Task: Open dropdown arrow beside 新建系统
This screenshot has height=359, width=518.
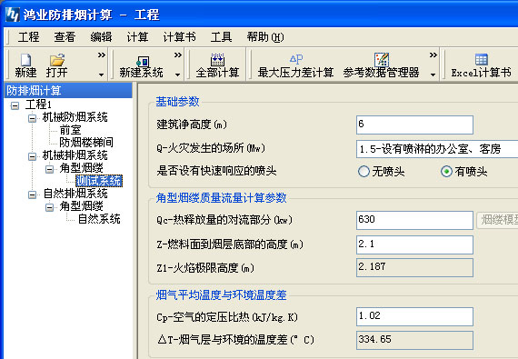Action: pos(178,75)
